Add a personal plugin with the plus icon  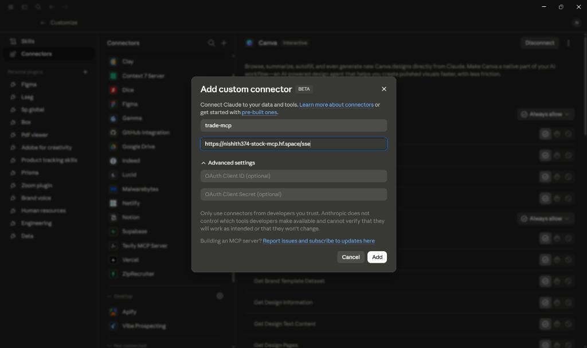85,72
